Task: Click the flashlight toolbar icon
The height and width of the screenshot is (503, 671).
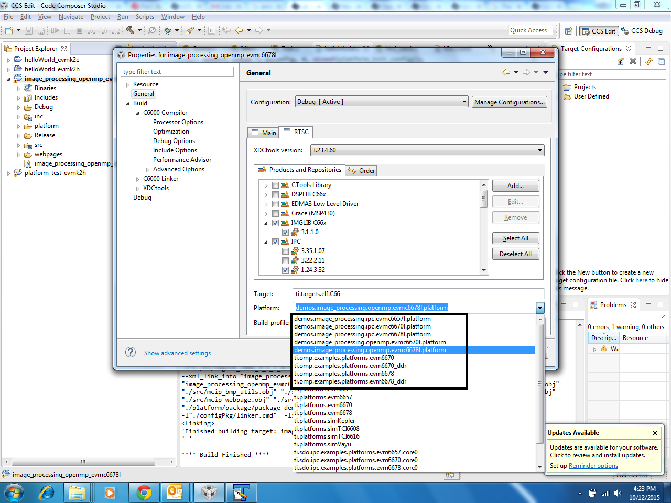Action: click(x=190, y=30)
